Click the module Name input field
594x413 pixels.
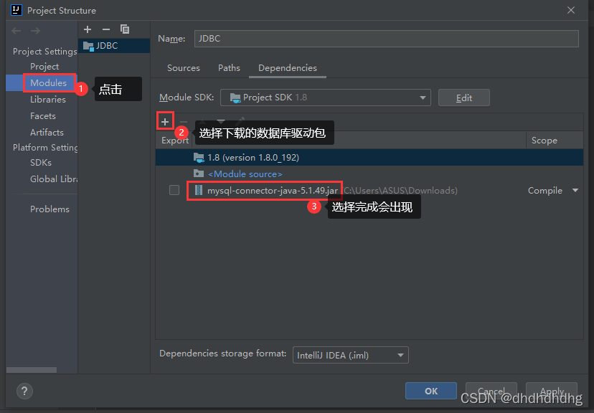[x=387, y=39]
